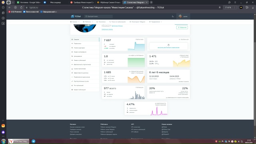Click the 20% subscribers read posts value

click(152, 88)
